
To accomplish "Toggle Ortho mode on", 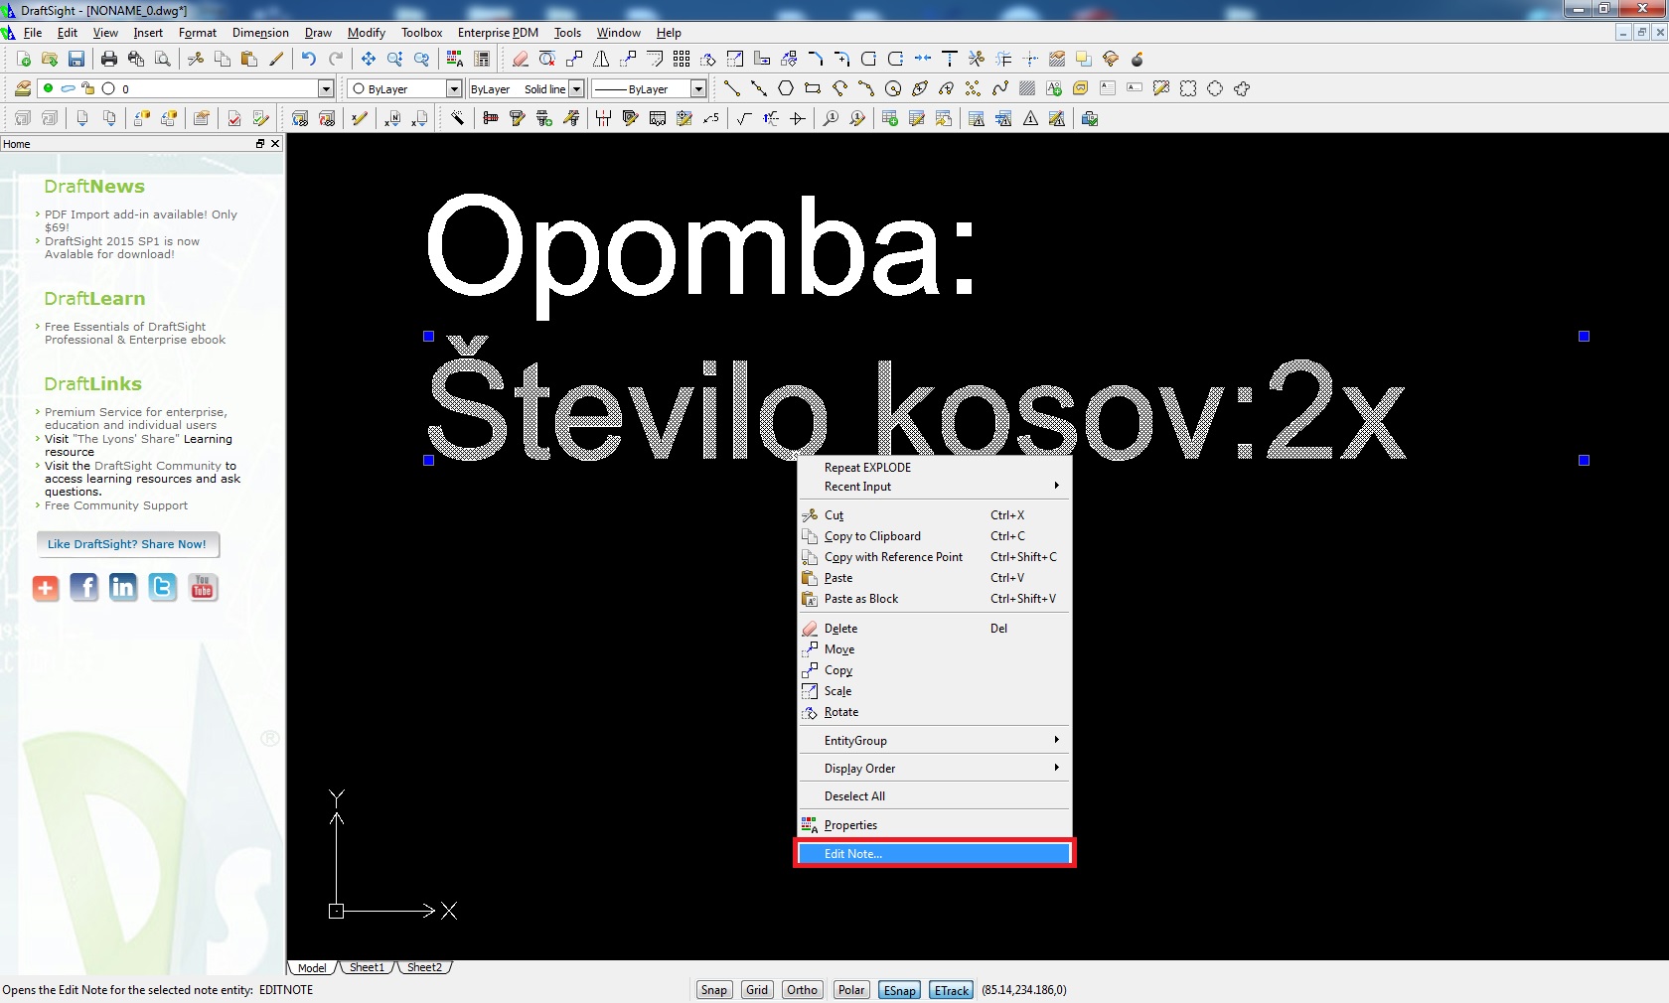I will pyautogui.click(x=802, y=990).
